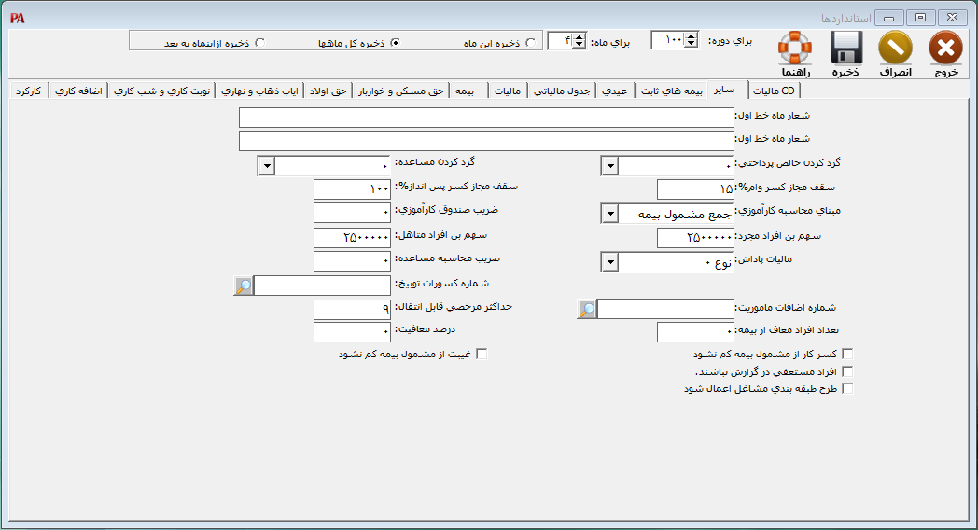Click the حداکثر مرخصی قابل انتقال input field
The width and height of the screenshot is (978, 530).
point(352,309)
